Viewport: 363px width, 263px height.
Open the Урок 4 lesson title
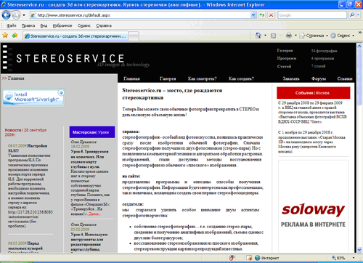pos(89,242)
